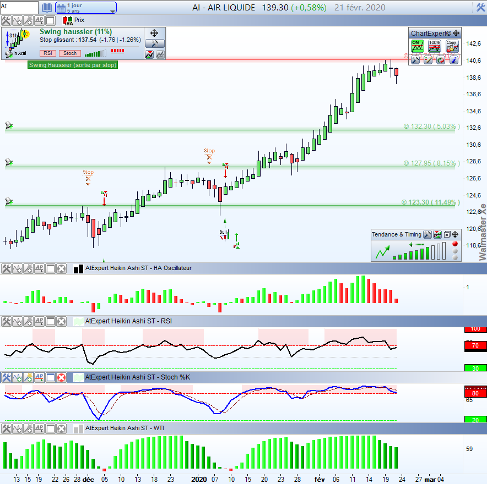Open the HA Oscillateur panel settings wrench
The image size is (487, 484).
click(x=6, y=268)
